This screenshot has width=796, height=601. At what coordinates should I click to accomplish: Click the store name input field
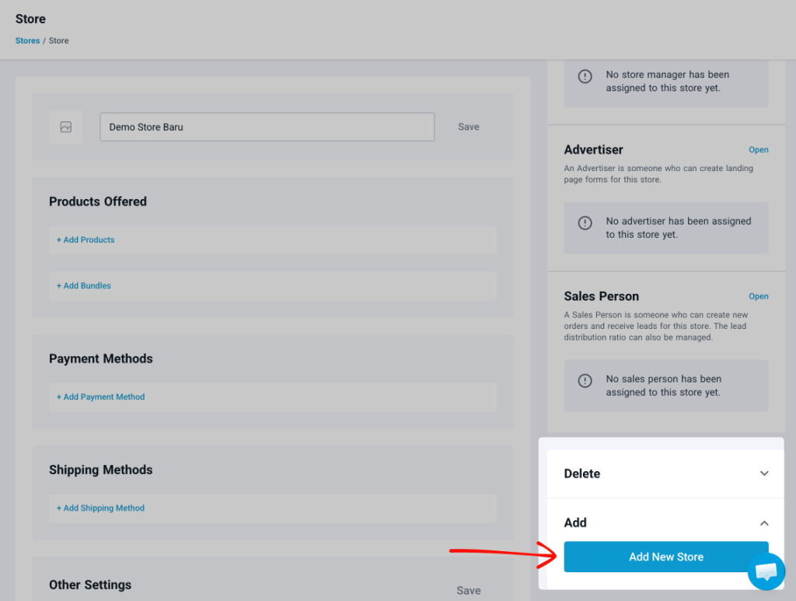(x=267, y=127)
